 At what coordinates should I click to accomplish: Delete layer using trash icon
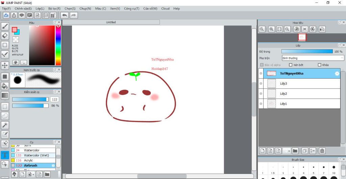coord(322,151)
